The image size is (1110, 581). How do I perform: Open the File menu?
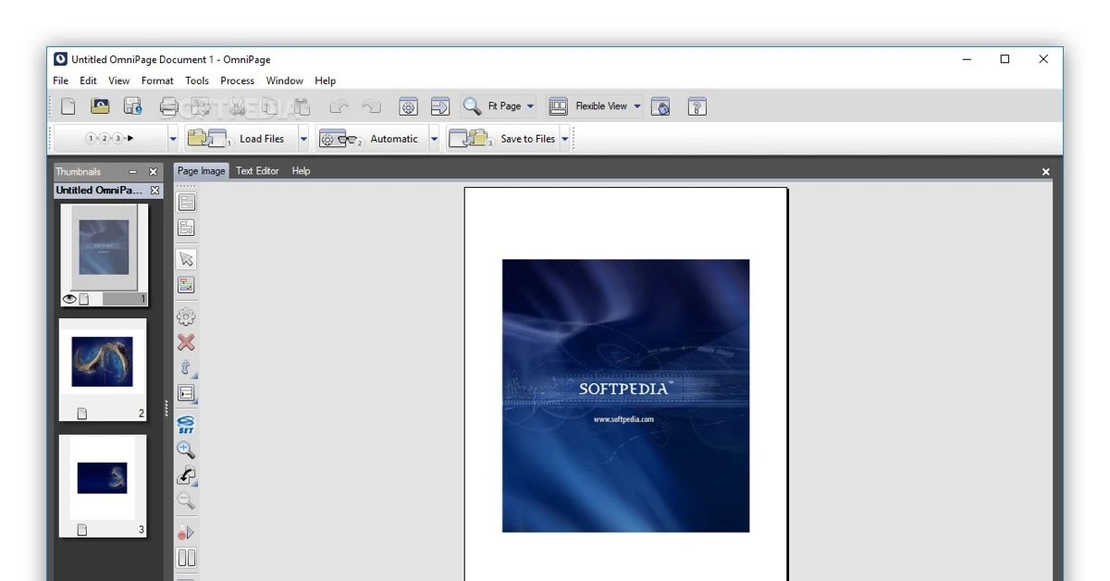coord(61,80)
